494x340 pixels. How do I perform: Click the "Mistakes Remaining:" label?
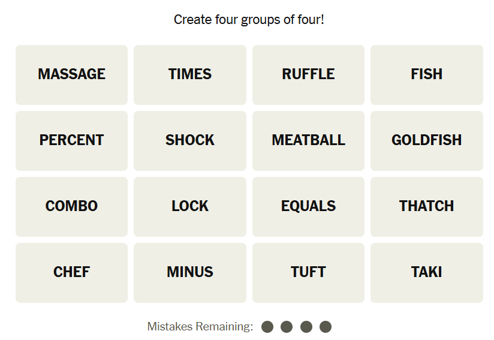click(200, 327)
